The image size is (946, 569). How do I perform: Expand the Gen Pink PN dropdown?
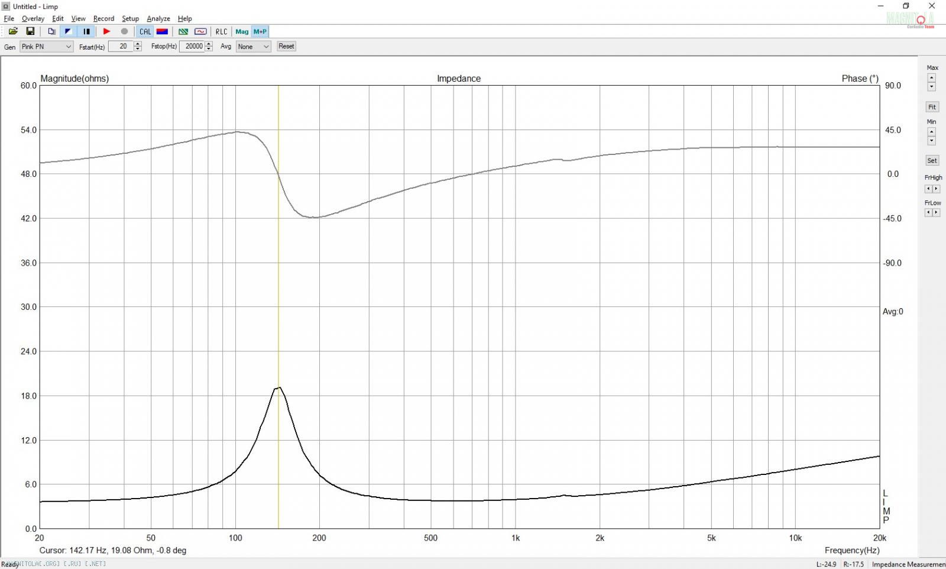pos(46,46)
